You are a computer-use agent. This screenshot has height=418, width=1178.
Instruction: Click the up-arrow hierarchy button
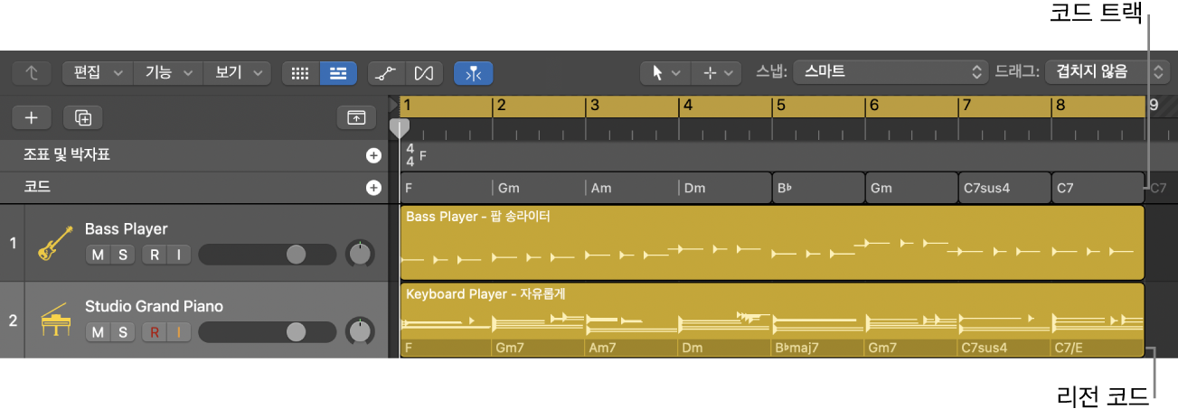pos(33,73)
